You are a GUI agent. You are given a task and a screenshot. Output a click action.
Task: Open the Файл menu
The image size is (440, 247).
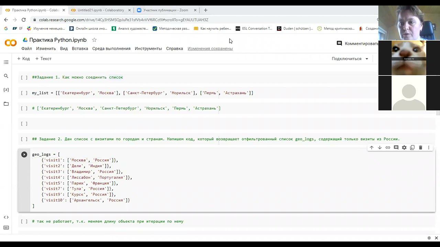click(x=26, y=48)
